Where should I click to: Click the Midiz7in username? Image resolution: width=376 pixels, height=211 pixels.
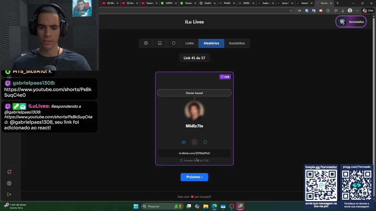pos(194,126)
